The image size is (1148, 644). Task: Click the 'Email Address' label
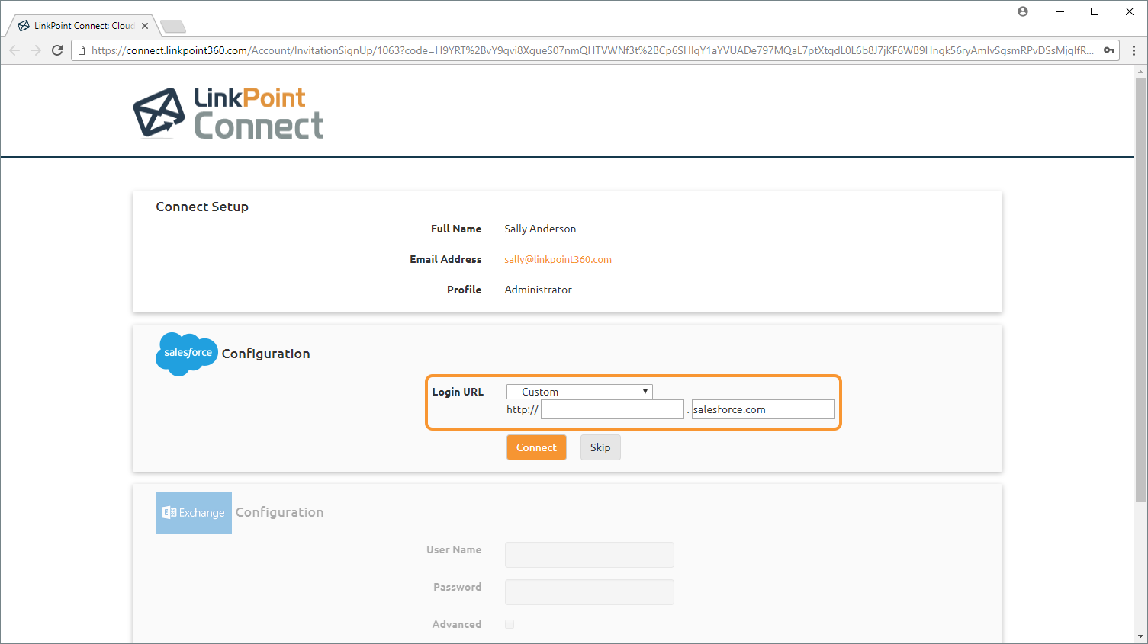[x=445, y=259]
